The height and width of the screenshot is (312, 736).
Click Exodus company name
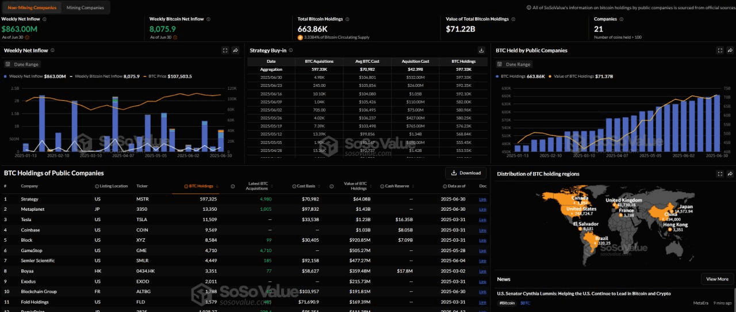[29, 281]
